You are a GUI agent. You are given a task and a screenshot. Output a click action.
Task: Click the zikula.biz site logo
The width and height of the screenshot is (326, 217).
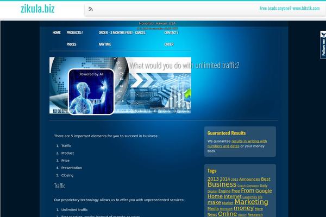point(37,9)
